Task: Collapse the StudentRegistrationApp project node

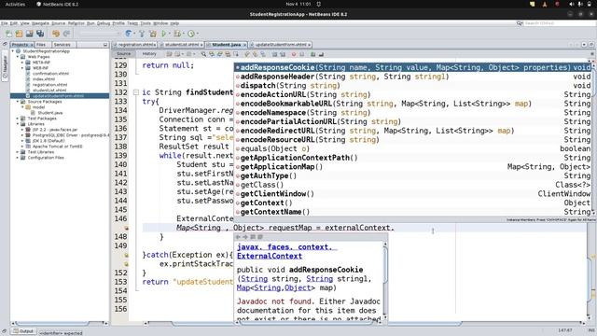Action: click(12, 51)
